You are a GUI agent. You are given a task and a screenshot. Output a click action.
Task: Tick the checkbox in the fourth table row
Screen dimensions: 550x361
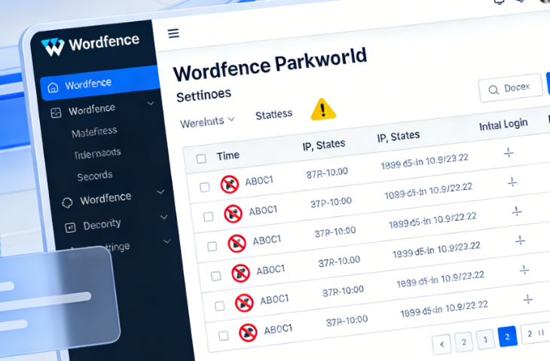click(x=216, y=276)
